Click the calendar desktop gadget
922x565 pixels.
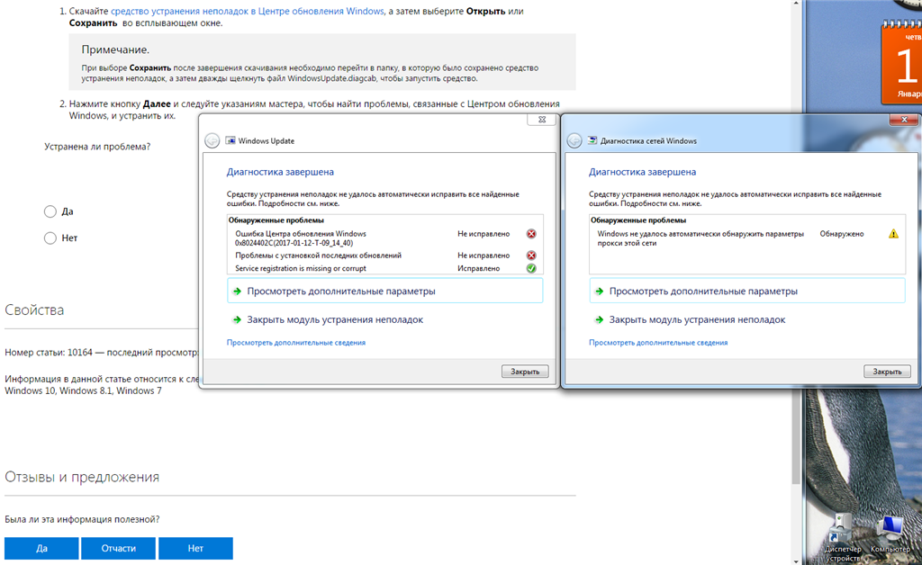[x=901, y=62]
